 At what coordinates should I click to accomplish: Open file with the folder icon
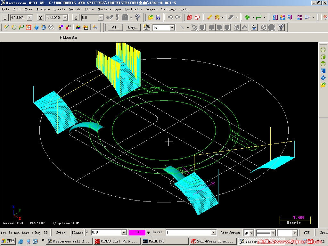coord(151,17)
